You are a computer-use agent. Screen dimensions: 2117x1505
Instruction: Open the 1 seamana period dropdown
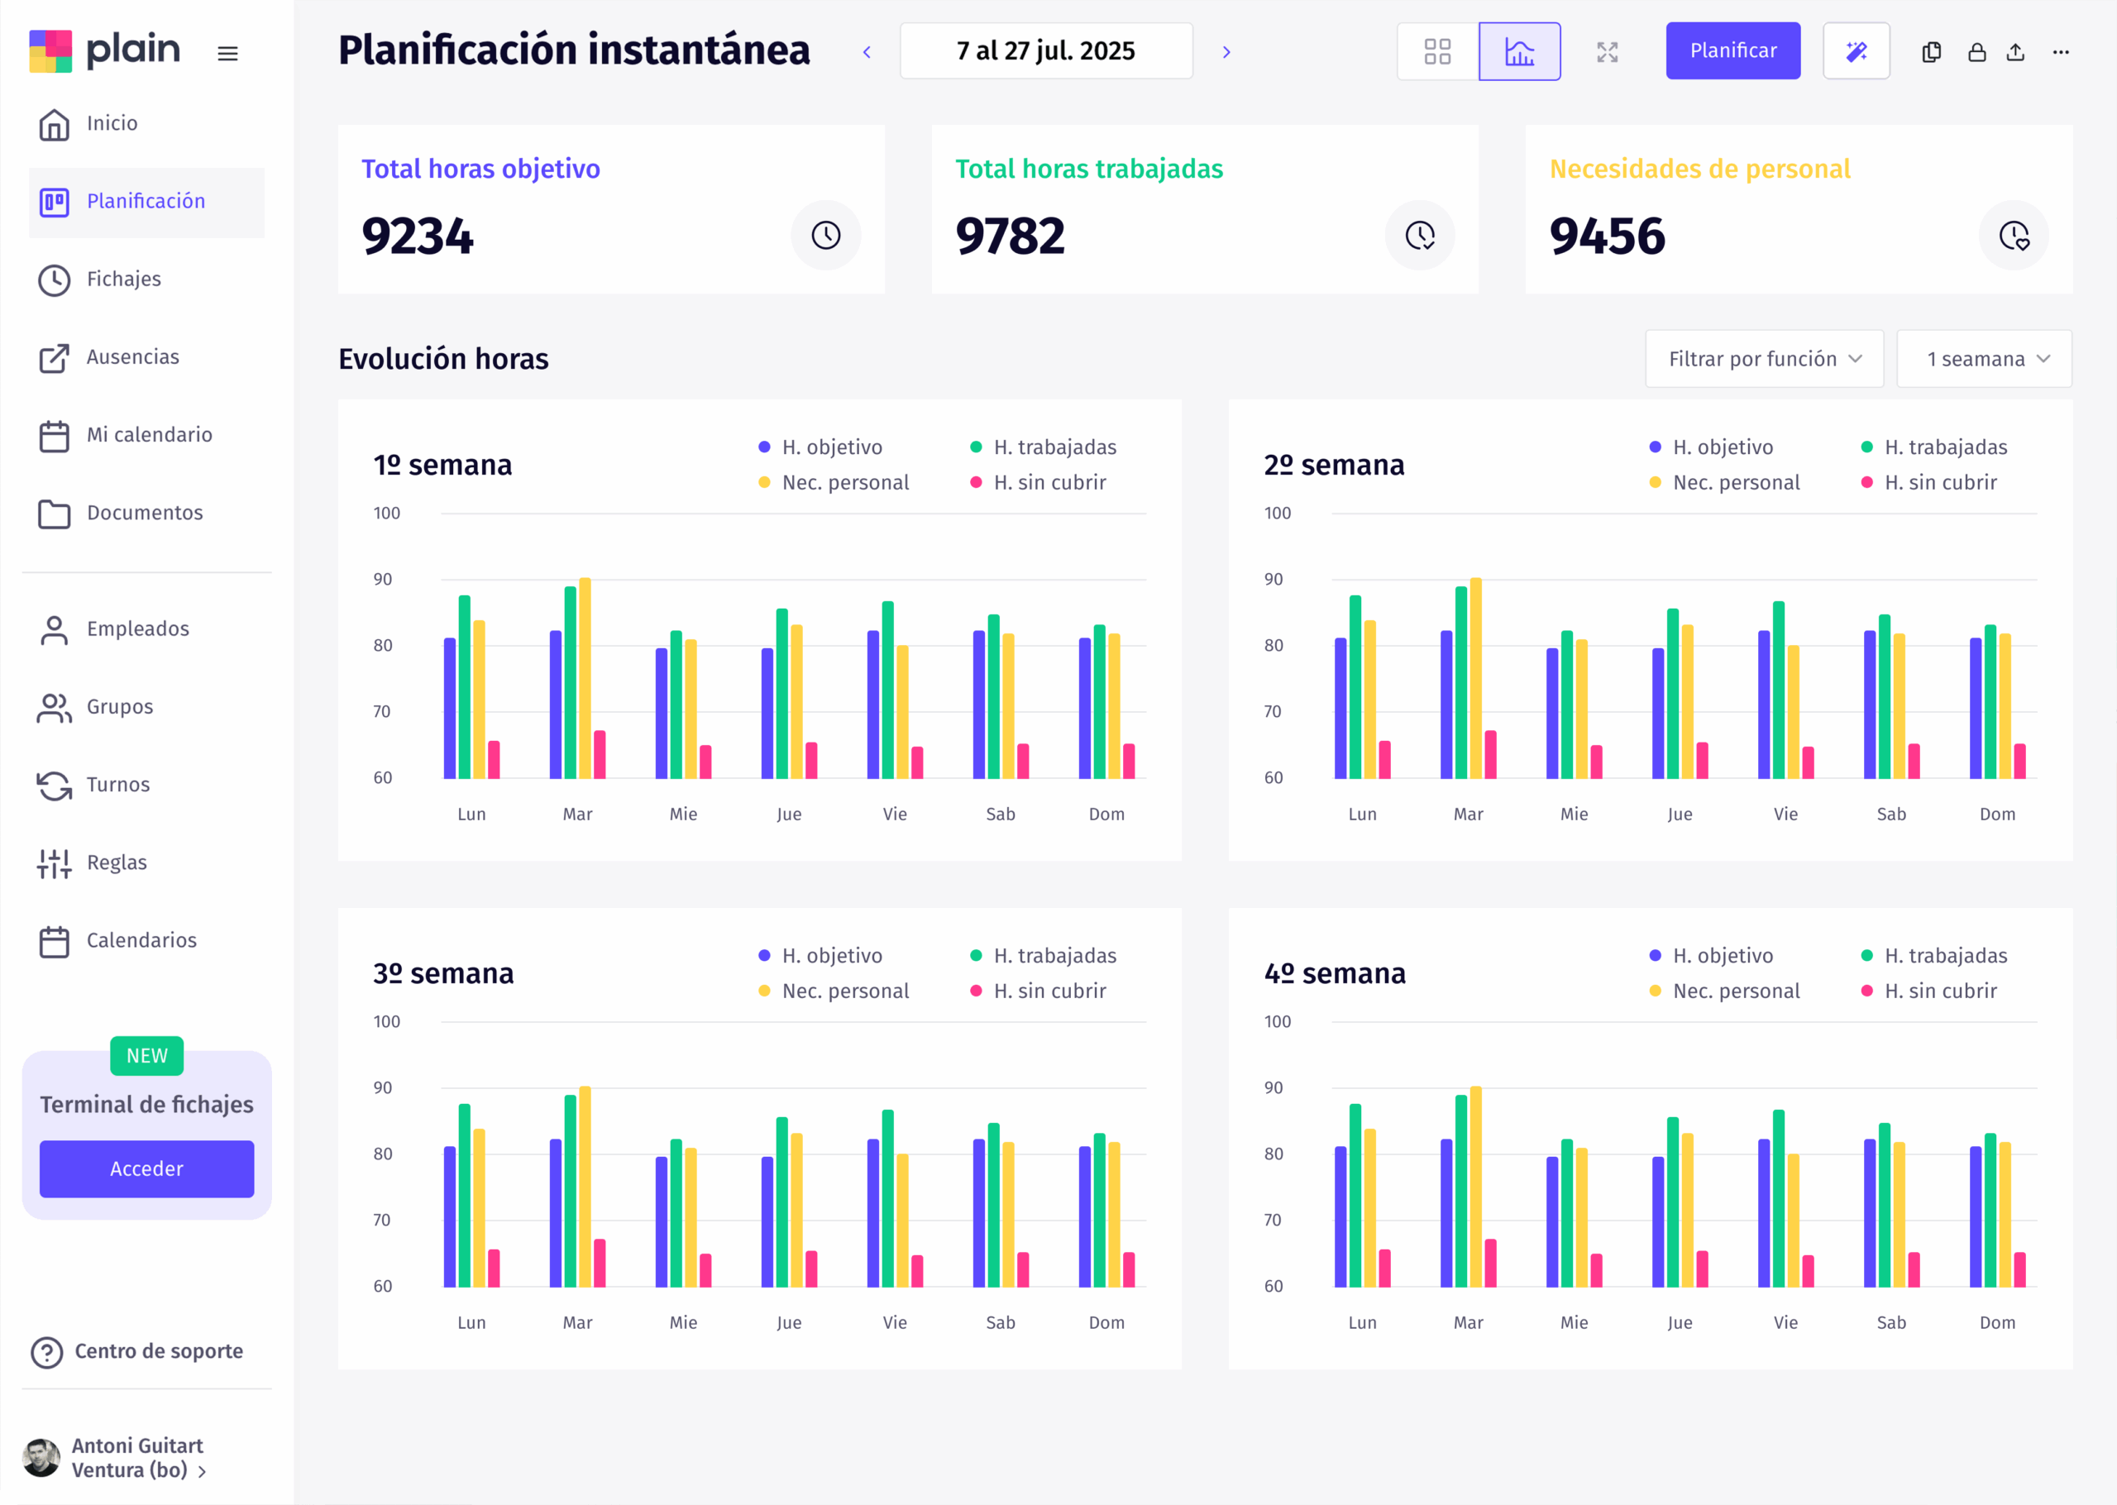coord(1984,359)
